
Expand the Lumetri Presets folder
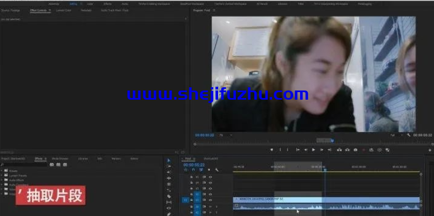2,176
